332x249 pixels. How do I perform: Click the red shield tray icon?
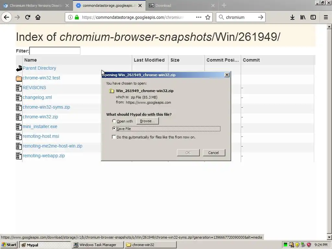pos(309,245)
